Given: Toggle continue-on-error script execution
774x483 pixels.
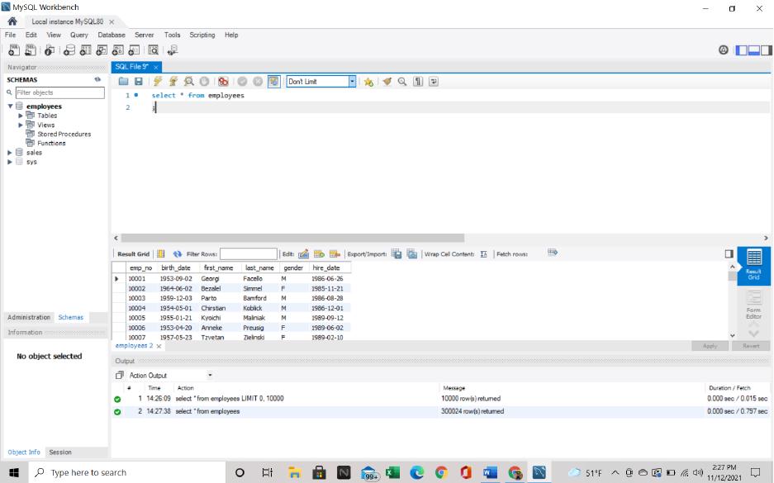Looking at the screenshot, I should click(x=224, y=82).
